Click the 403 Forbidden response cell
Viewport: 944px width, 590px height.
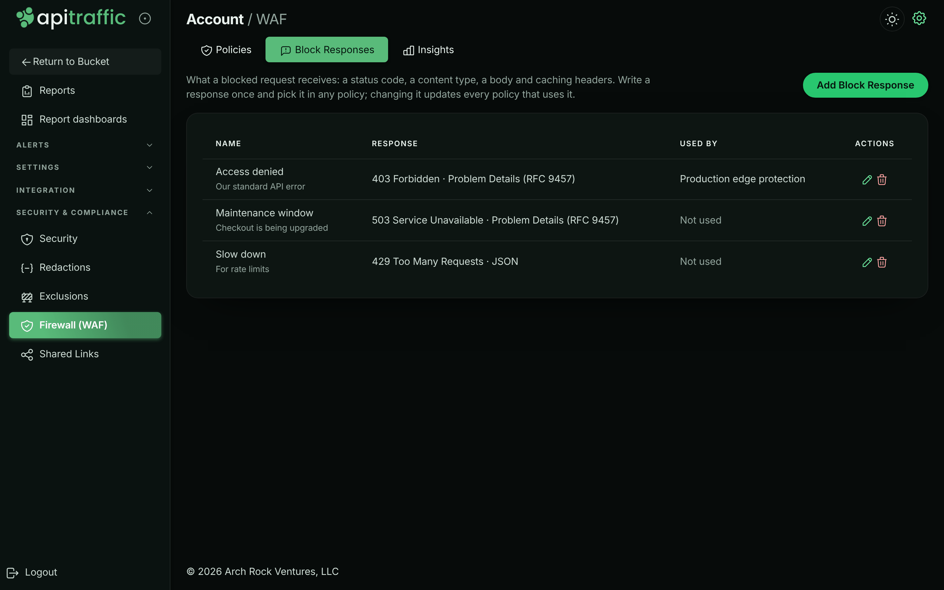pyautogui.click(x=473, y=179)
